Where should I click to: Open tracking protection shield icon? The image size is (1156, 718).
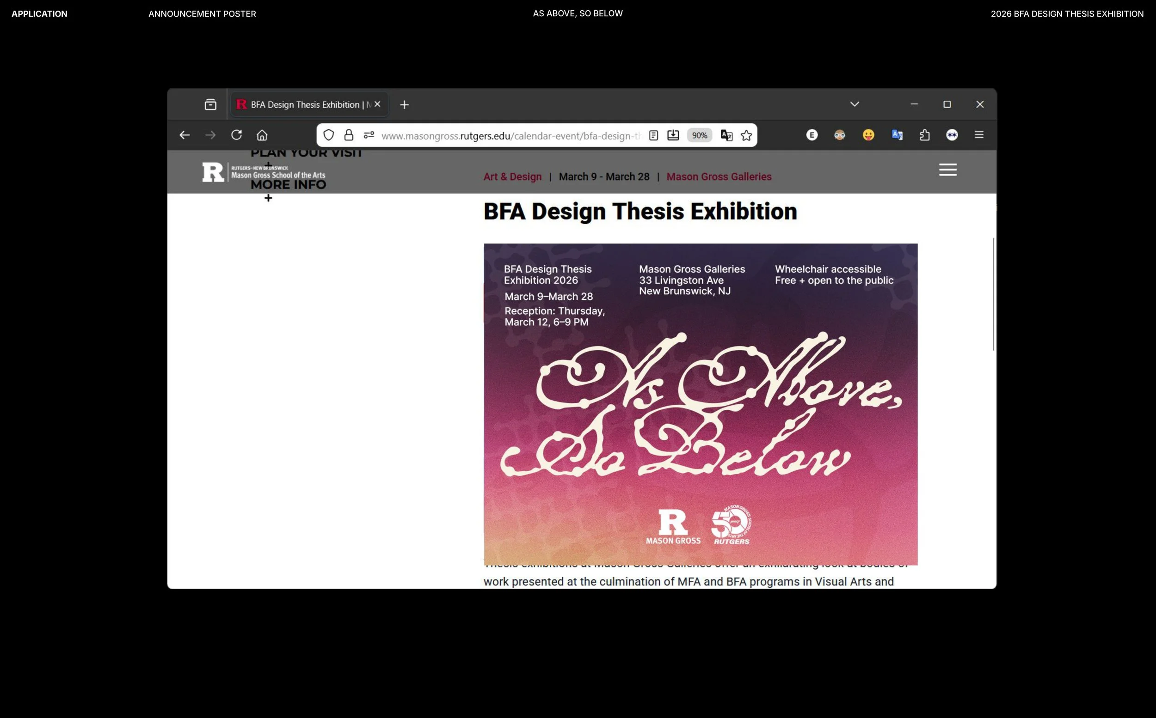point(328,135)
